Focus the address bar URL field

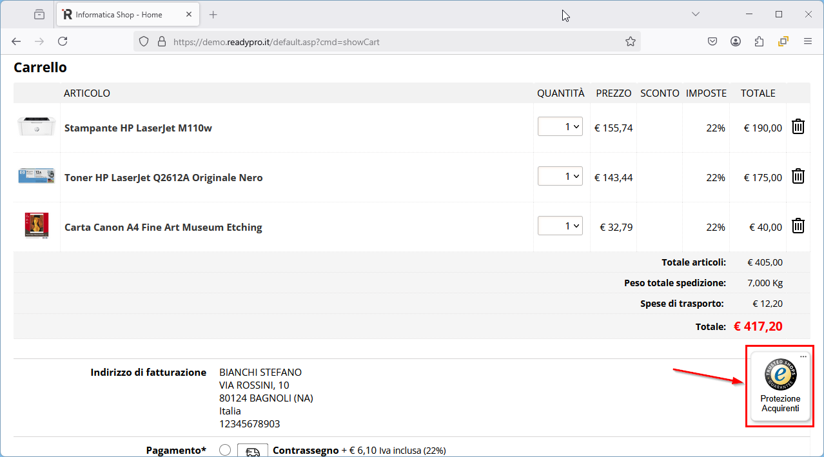coord(387,42)
